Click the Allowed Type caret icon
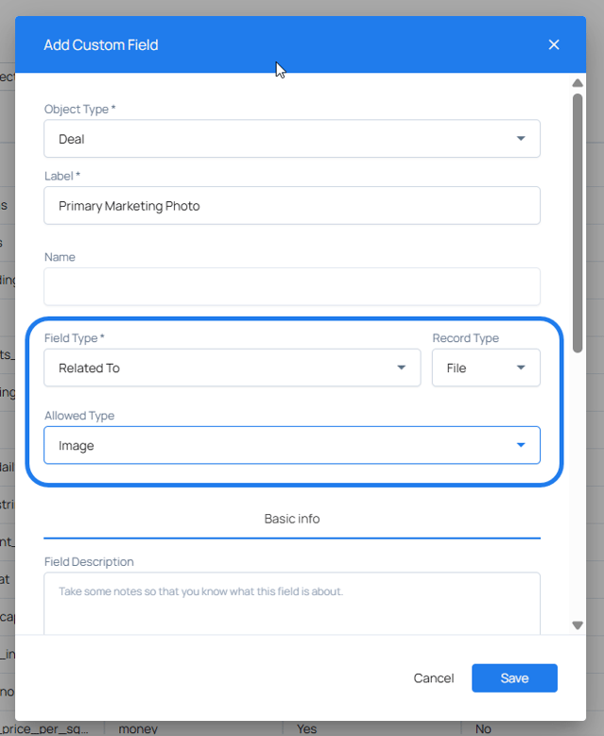 pos(521,445)
